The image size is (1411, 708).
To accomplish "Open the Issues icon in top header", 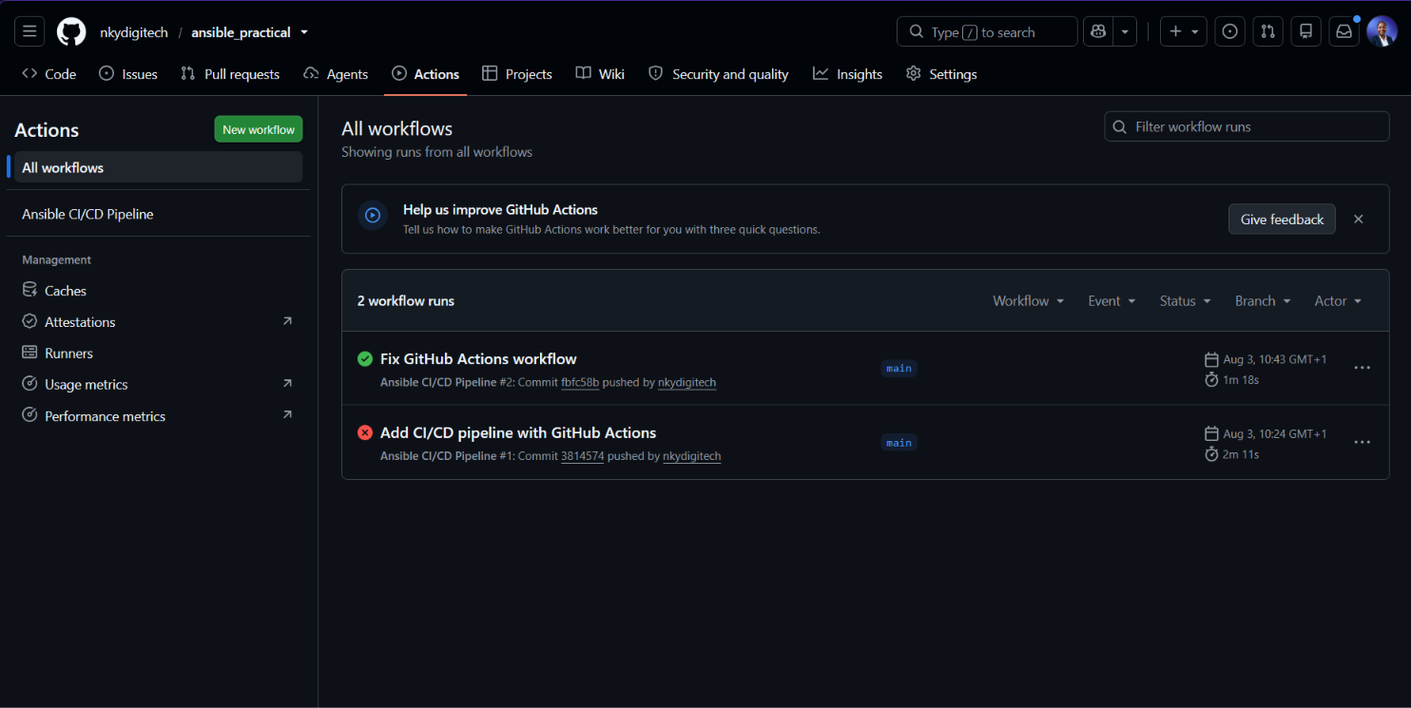I will click(x=1230, y=31).
